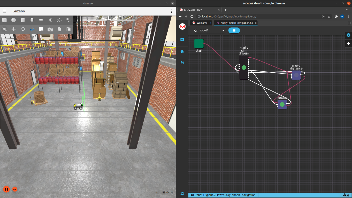Open Chrome tab search dropdown arrow
This screenshot has width=352, height=198.
coord(348,10)
